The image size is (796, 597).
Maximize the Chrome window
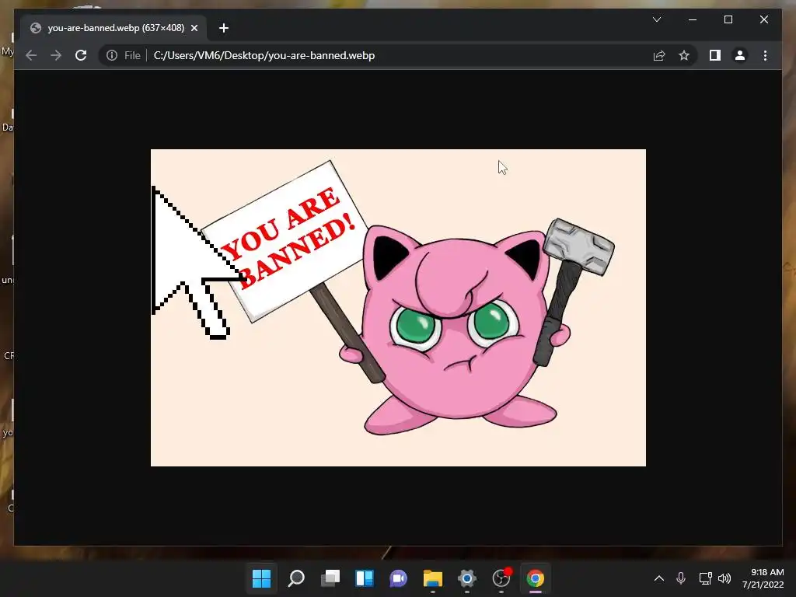tap(728, 19)
